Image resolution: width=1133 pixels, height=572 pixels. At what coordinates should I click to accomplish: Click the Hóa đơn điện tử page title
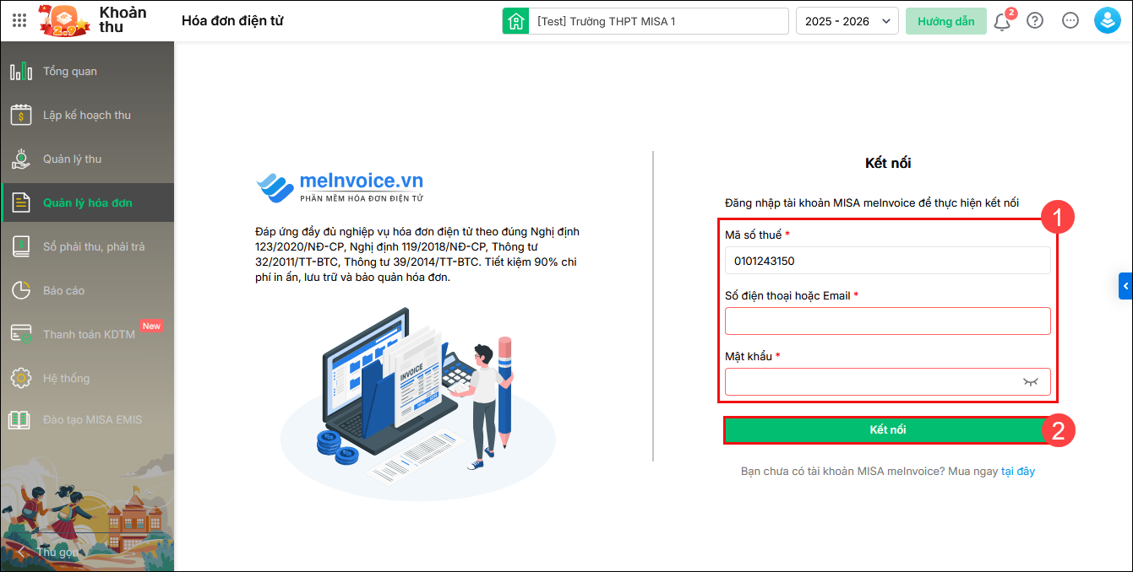coord(232,21)
